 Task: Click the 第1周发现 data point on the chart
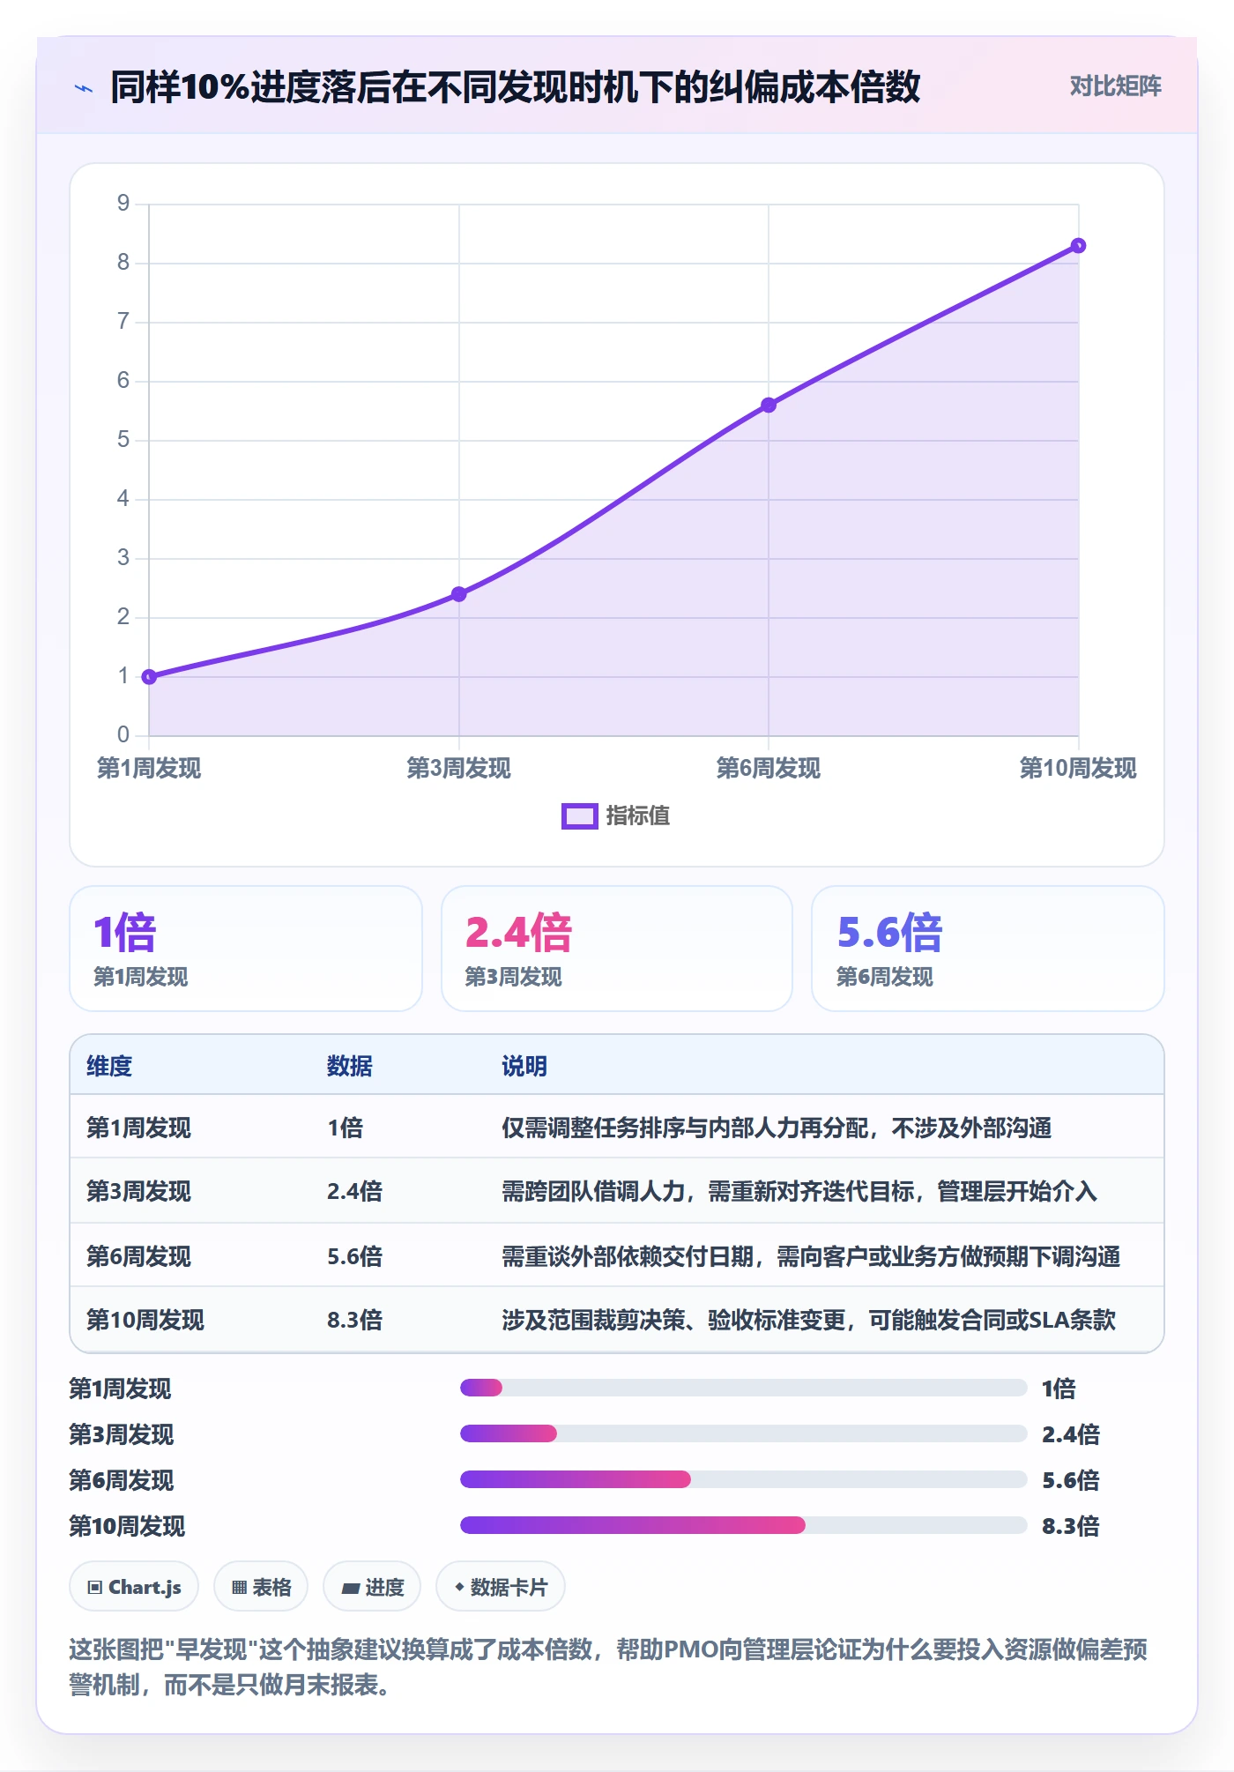tap(149, 676)
